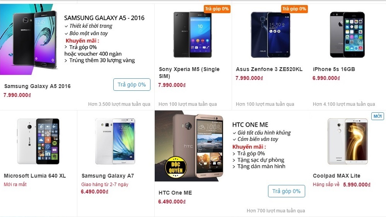
Task: Click the HTC One ME banner phone image
Action: (189, 146)
